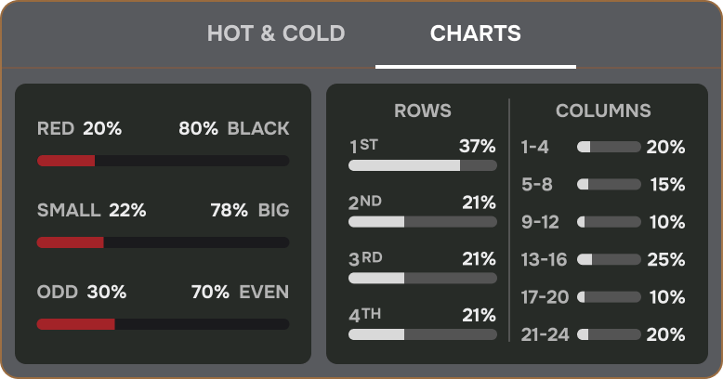Click the 70% EVEN label
Screen dimensions: 723x379
(241, 292)
